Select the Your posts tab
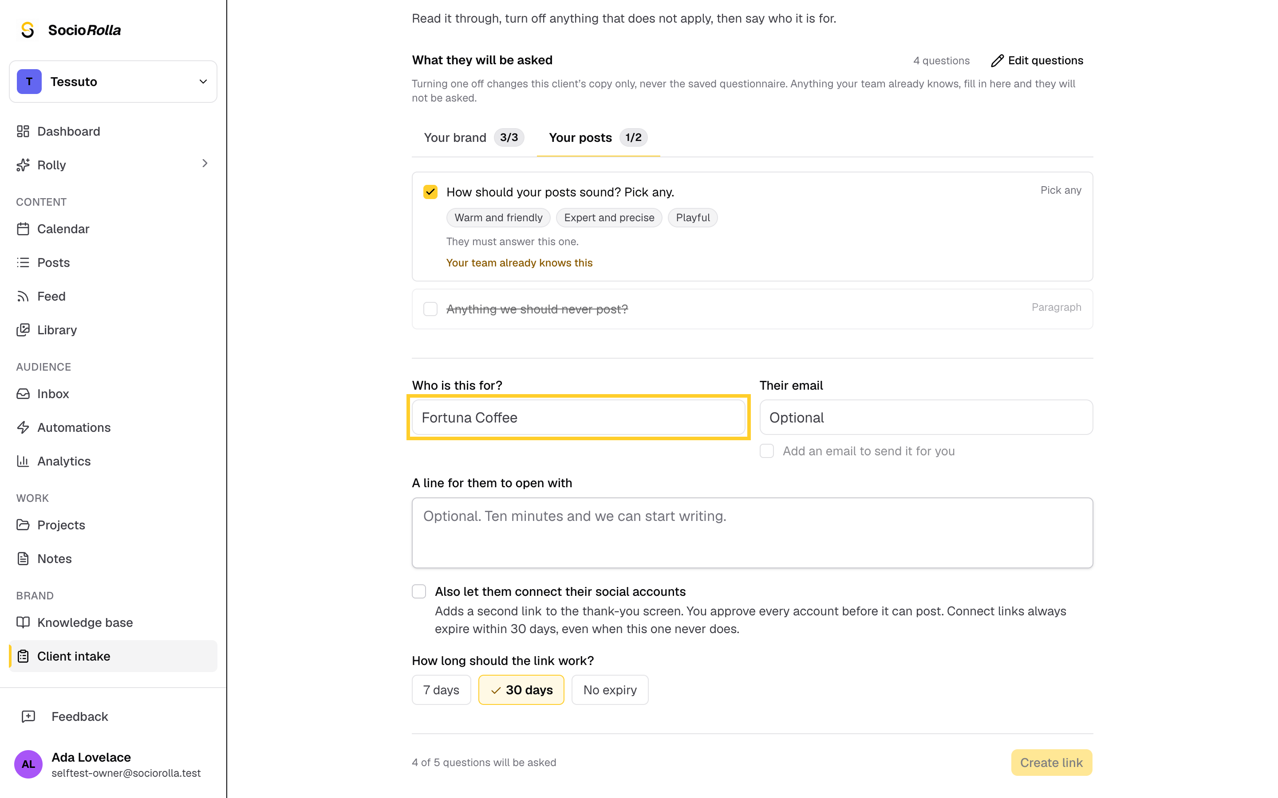This screenshot has height=798, width=1278. click(x=598, y=137)
